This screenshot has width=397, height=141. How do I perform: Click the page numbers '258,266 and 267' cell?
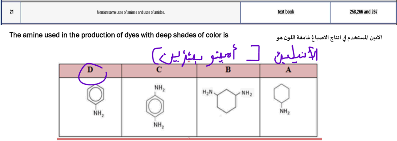pos(364,13)
